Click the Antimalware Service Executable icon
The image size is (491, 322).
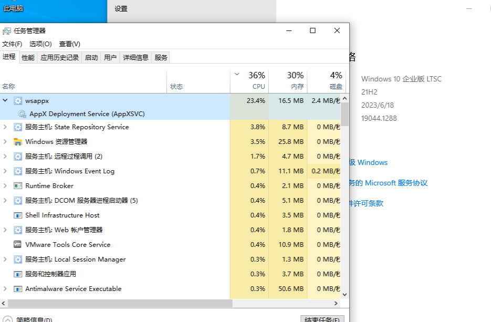click(x=18, y=289)
